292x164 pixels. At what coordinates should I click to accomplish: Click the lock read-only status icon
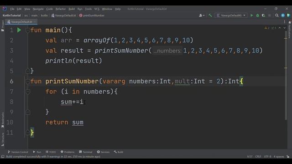[x=288, y=157]
